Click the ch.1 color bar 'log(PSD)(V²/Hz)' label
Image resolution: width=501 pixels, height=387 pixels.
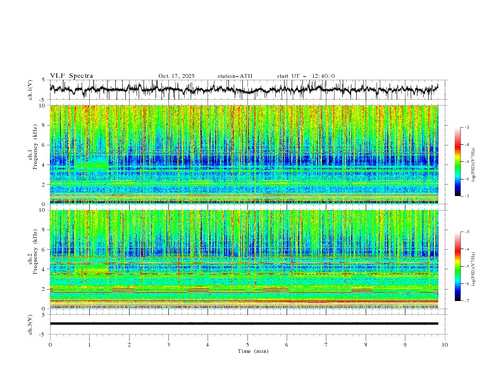tap(474, 165)
